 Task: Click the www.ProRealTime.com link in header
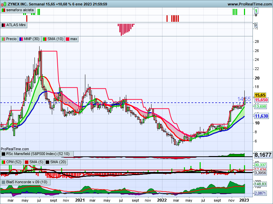coord(250,4)
